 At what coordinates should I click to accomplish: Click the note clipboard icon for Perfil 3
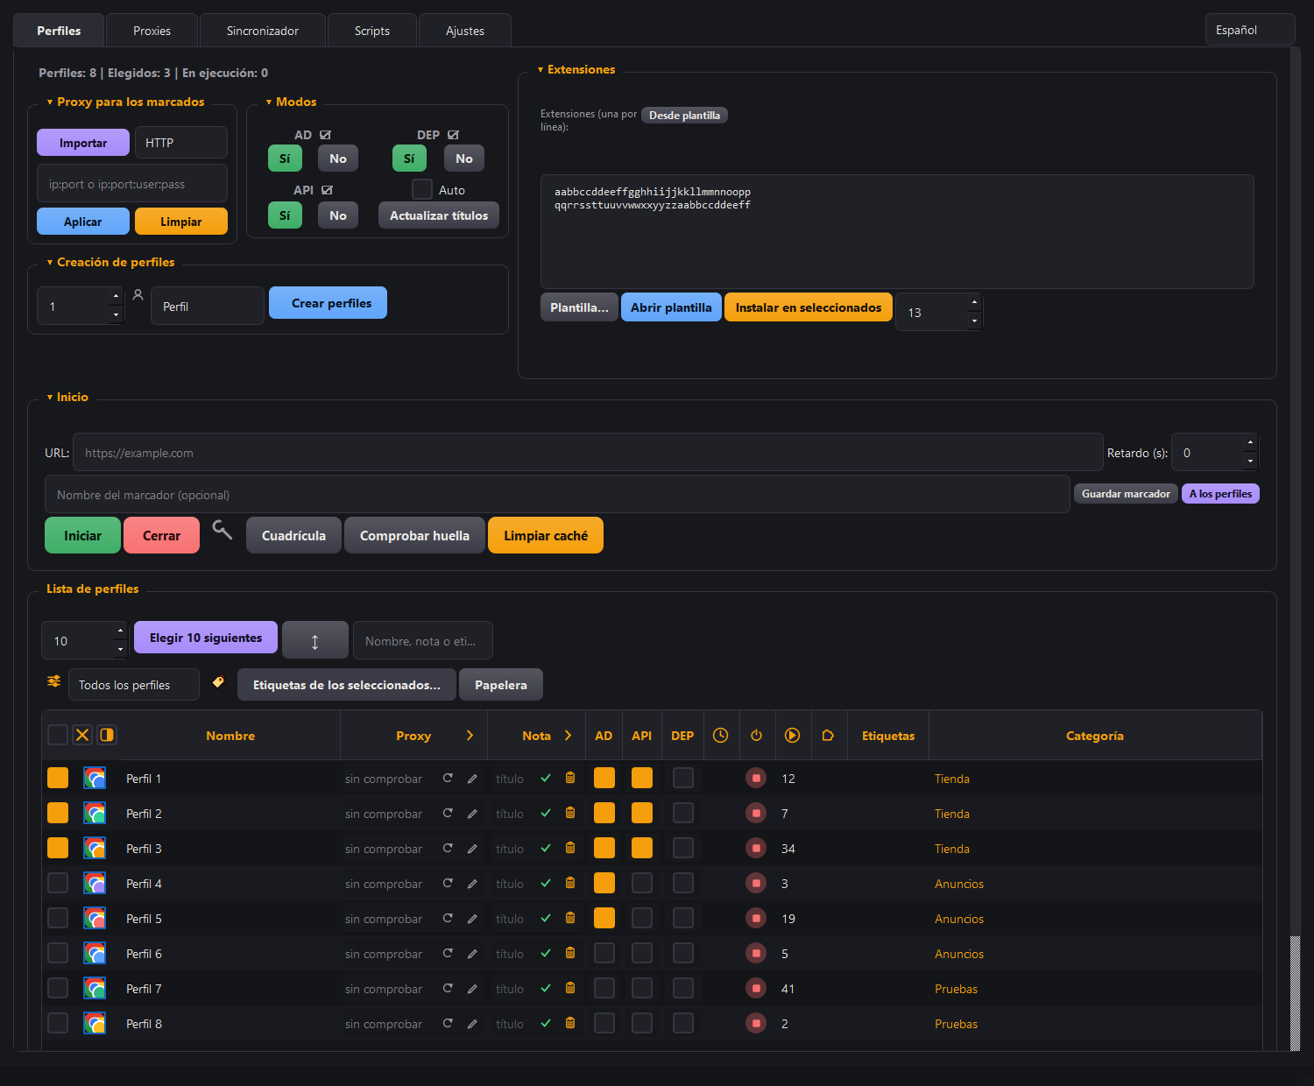tap(570, 848)
